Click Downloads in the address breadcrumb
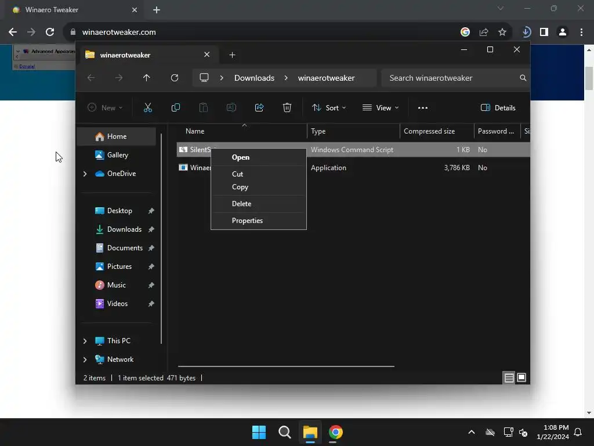 [x=254, y=78]
